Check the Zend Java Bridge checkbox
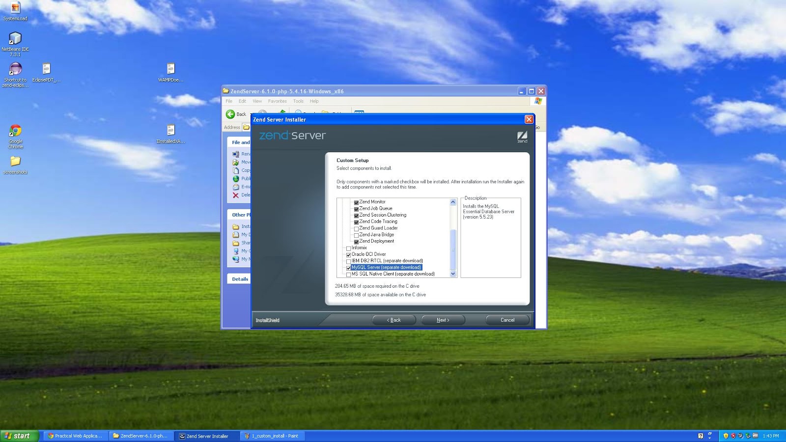 point(356,235)
